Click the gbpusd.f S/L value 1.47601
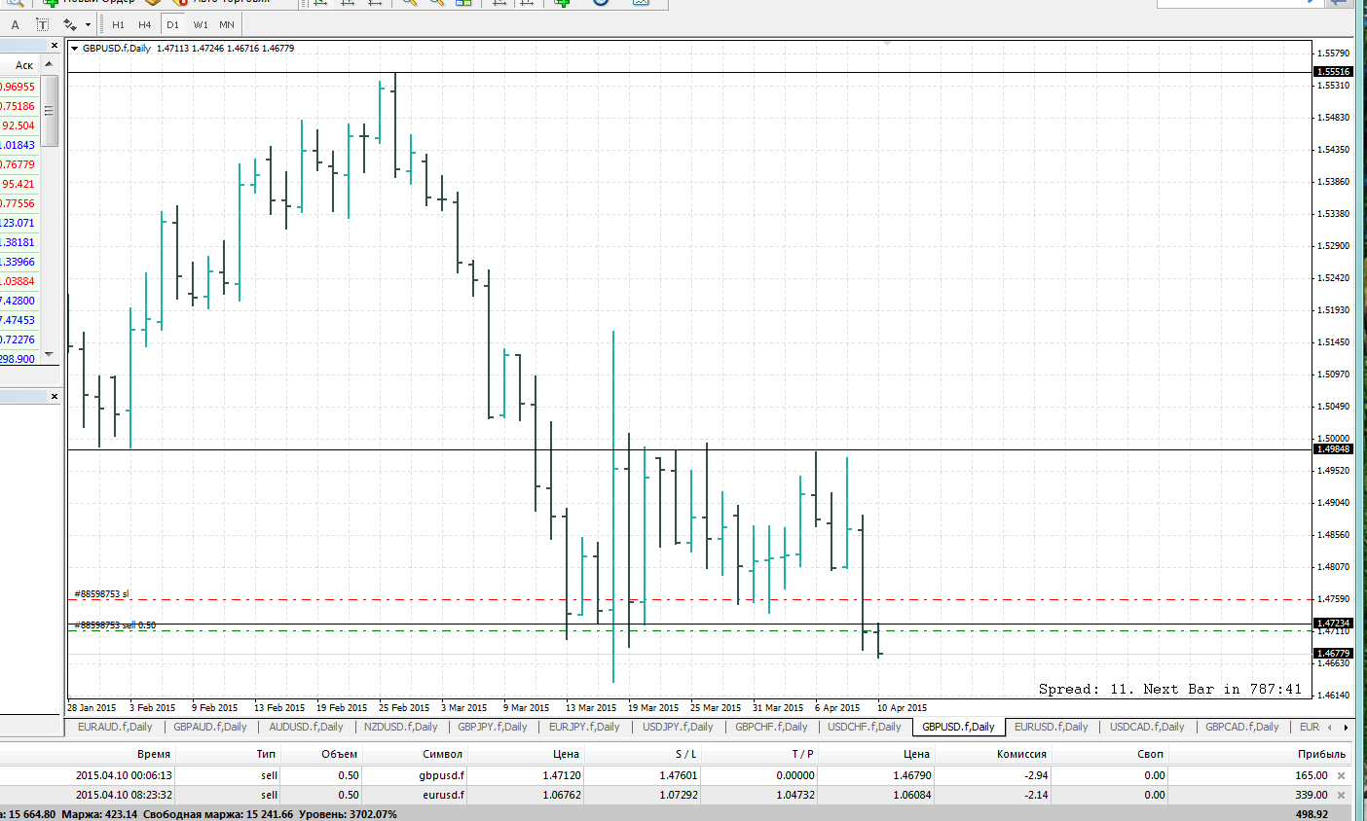This screenshot has height=821, width=1367. tap(678, 775)
